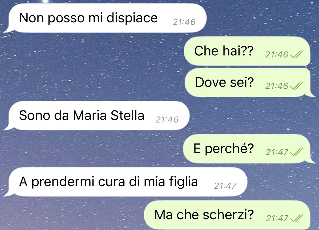Click the 21:47 timestamp on "E perché?"
Viewport: 319px width, 230px height.
tap(277, 152)
